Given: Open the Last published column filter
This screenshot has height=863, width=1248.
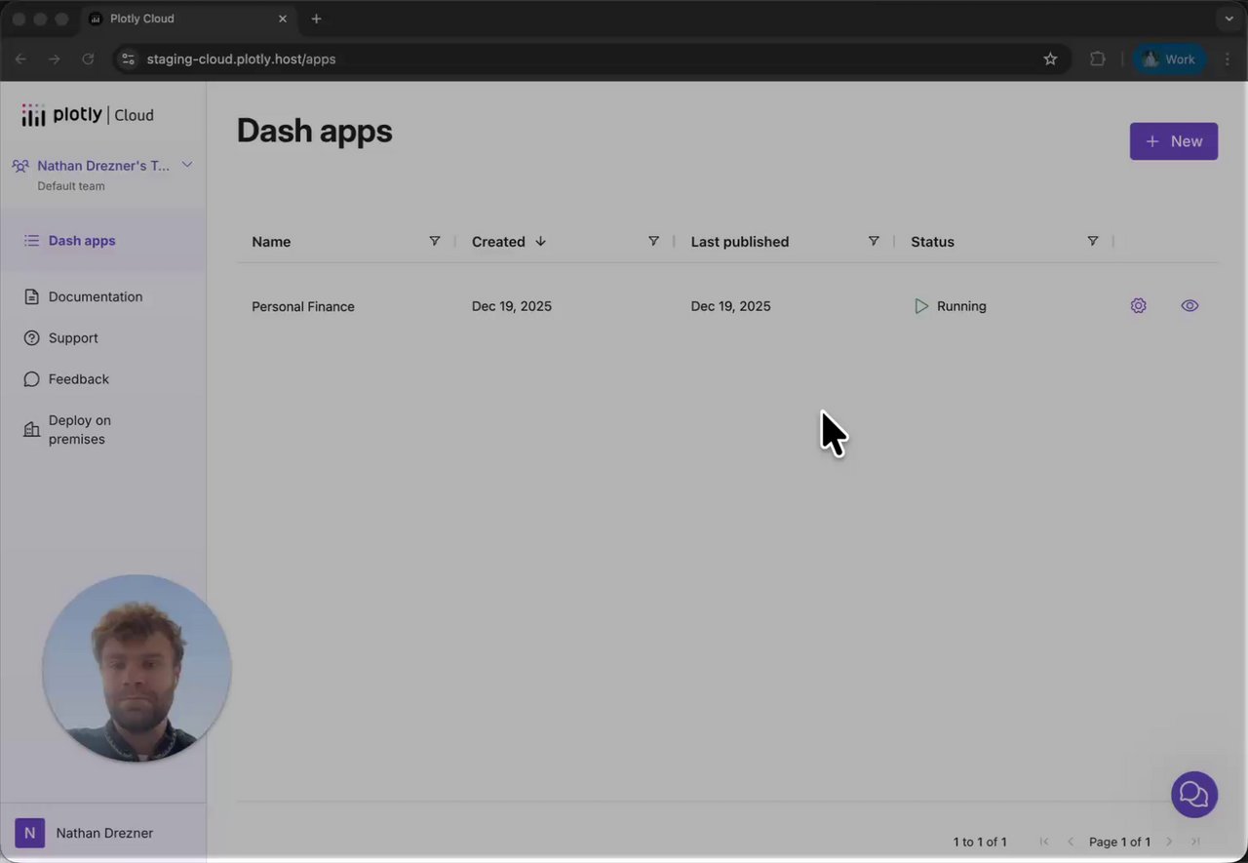Looking at the screenshot, I should coord(874,241).
